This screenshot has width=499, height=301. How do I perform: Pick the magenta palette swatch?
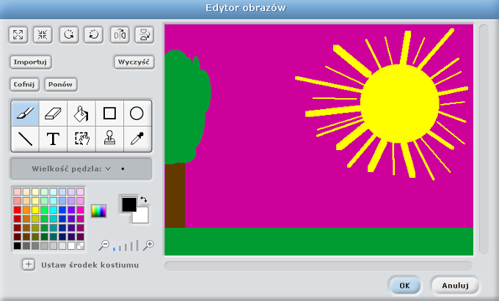[x=81, y=210]
